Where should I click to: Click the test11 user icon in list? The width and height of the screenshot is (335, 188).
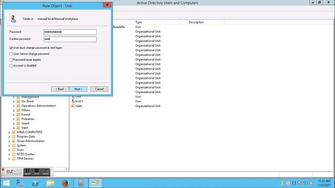coord(73,101)
